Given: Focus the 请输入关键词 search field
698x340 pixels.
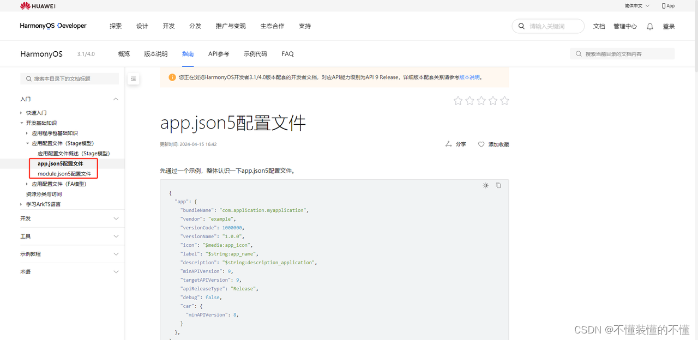Looking at the screenshot, I should tap(548, 26).
